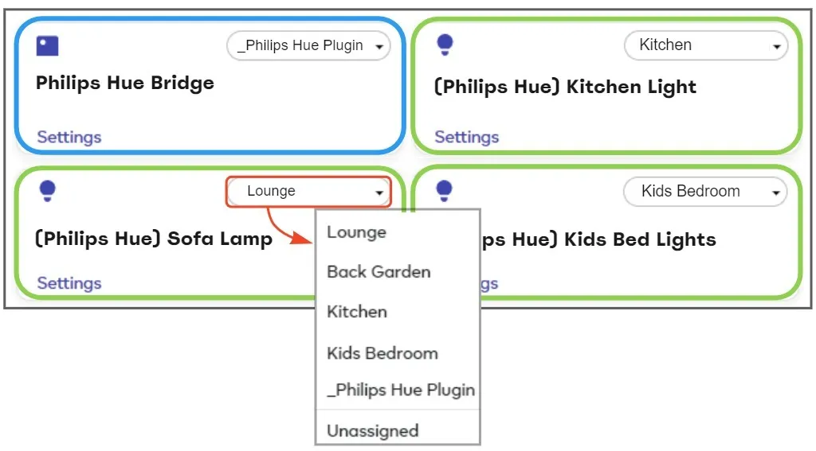Viewport: 816px width, 451px height.
Task: Click the (Philips Hue) Kitchen Light title
Action: click(x=565, y=87)
